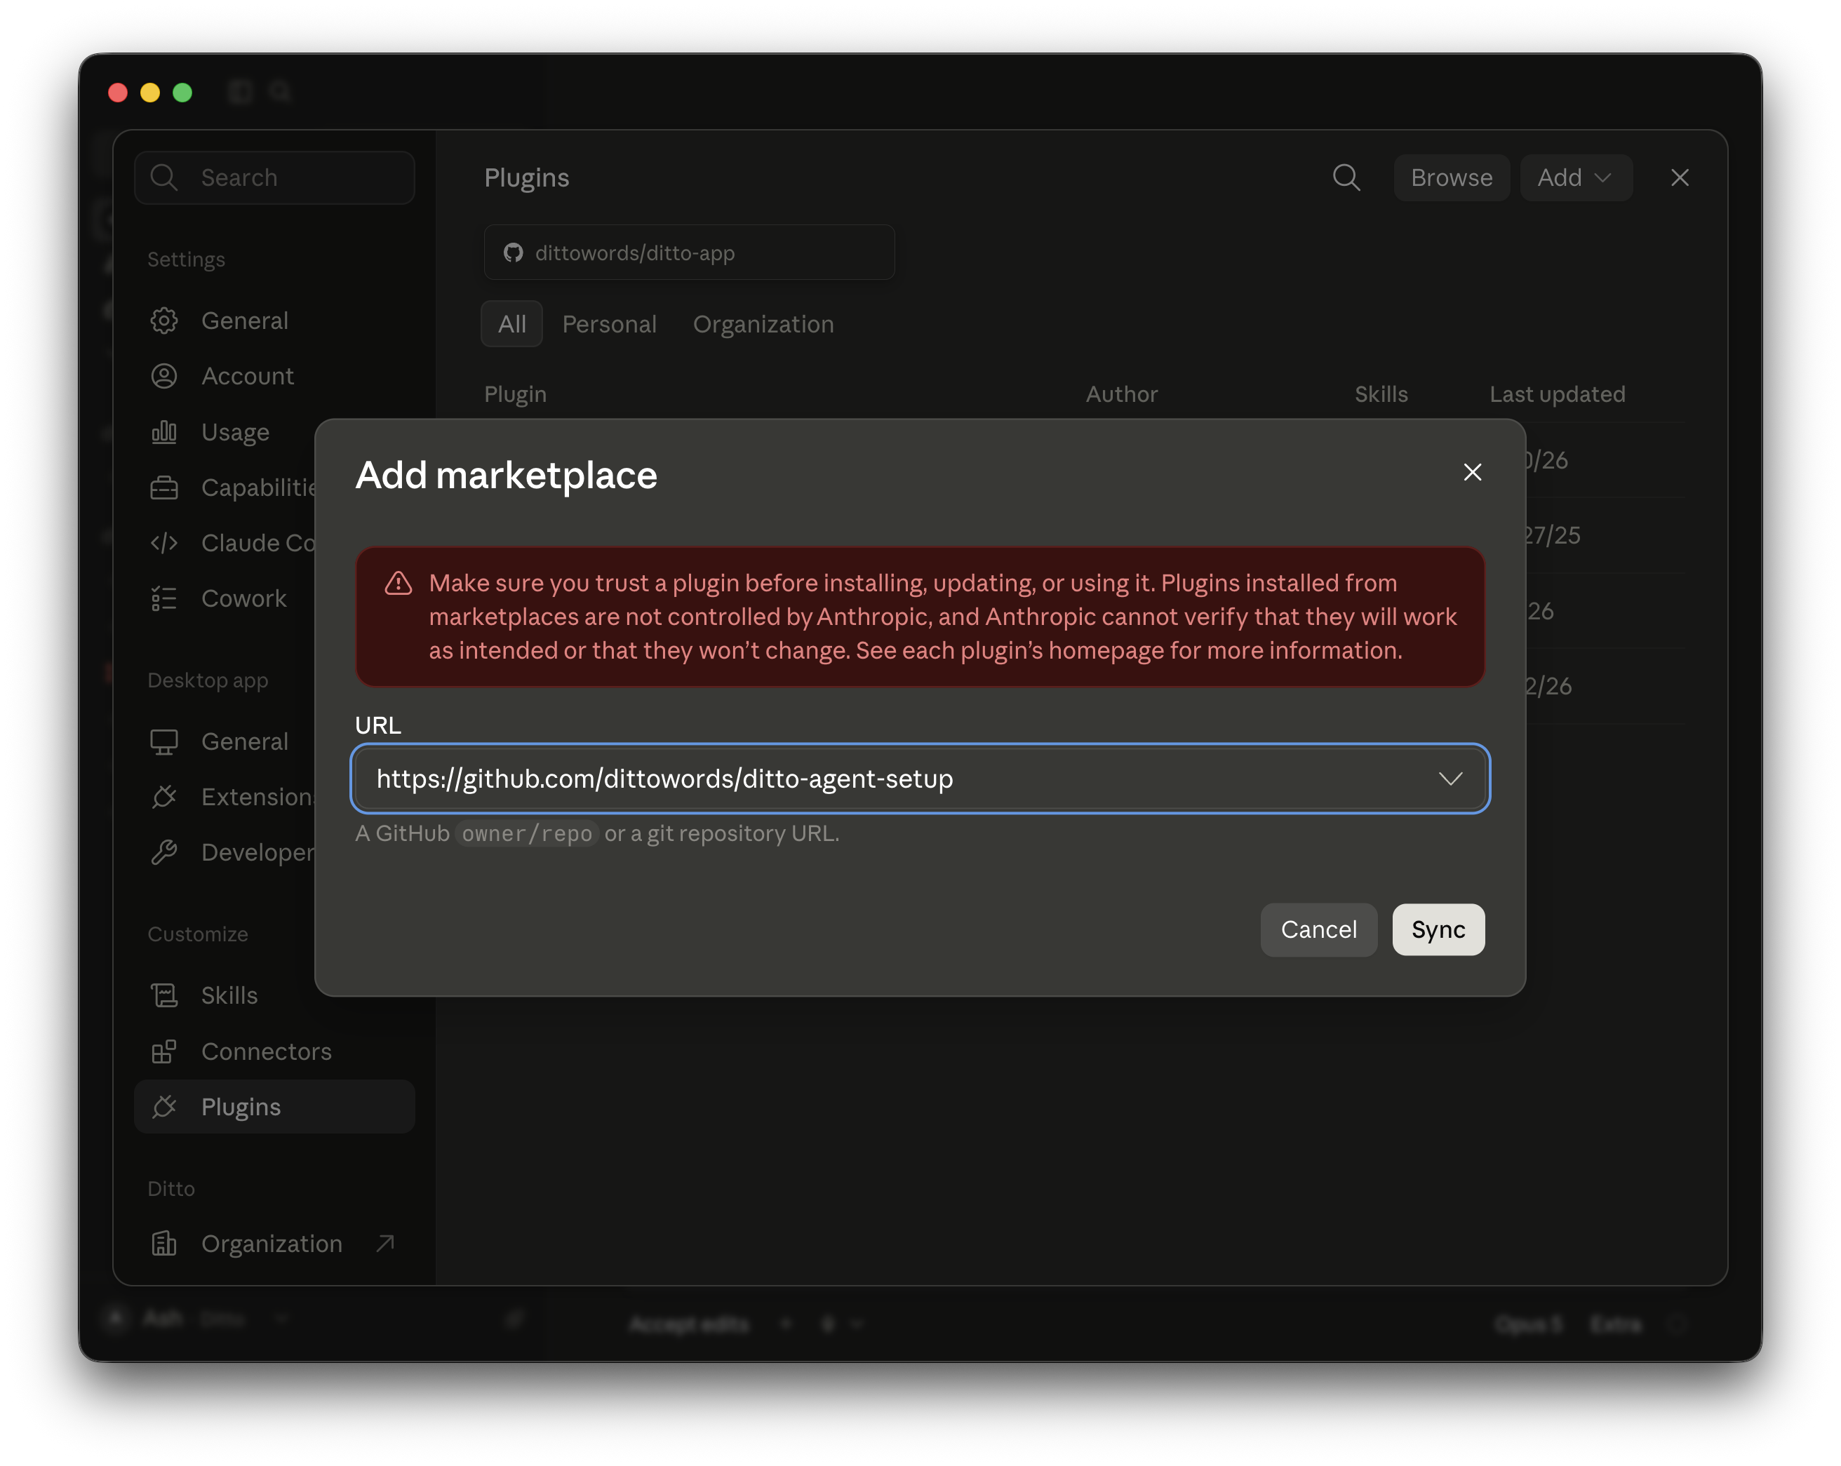Viewport: 1841px width, 1466px height.
Task: Click the Sync button
Action: coord(1438,929)
